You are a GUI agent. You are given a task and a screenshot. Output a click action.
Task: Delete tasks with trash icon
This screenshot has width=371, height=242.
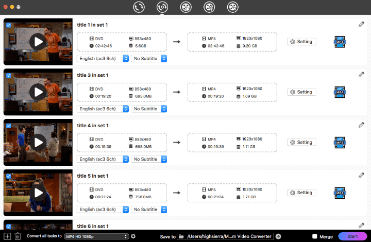click(x=18, y=236)
